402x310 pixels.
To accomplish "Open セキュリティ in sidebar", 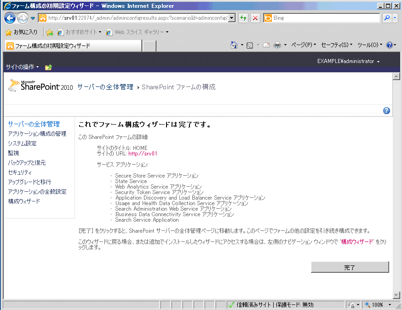I will coord(20,172).
